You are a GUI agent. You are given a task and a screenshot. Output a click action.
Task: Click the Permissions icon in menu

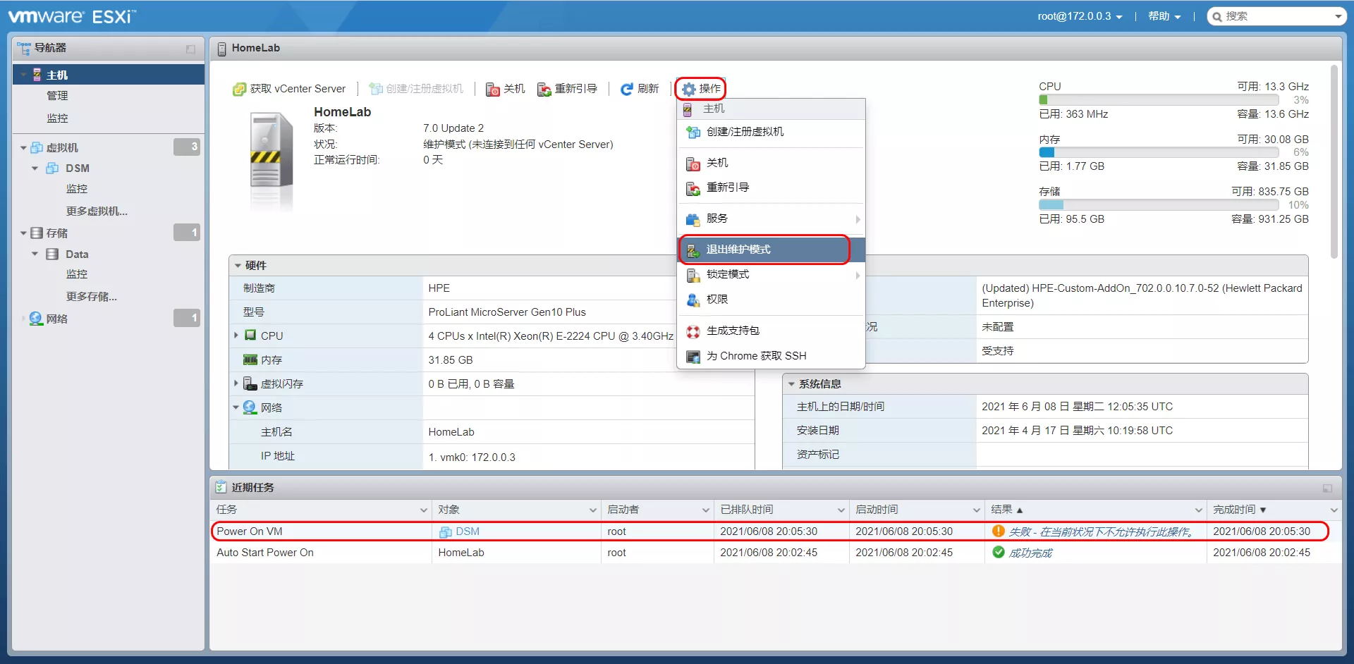pyautogui.click(x=693, y=300)
